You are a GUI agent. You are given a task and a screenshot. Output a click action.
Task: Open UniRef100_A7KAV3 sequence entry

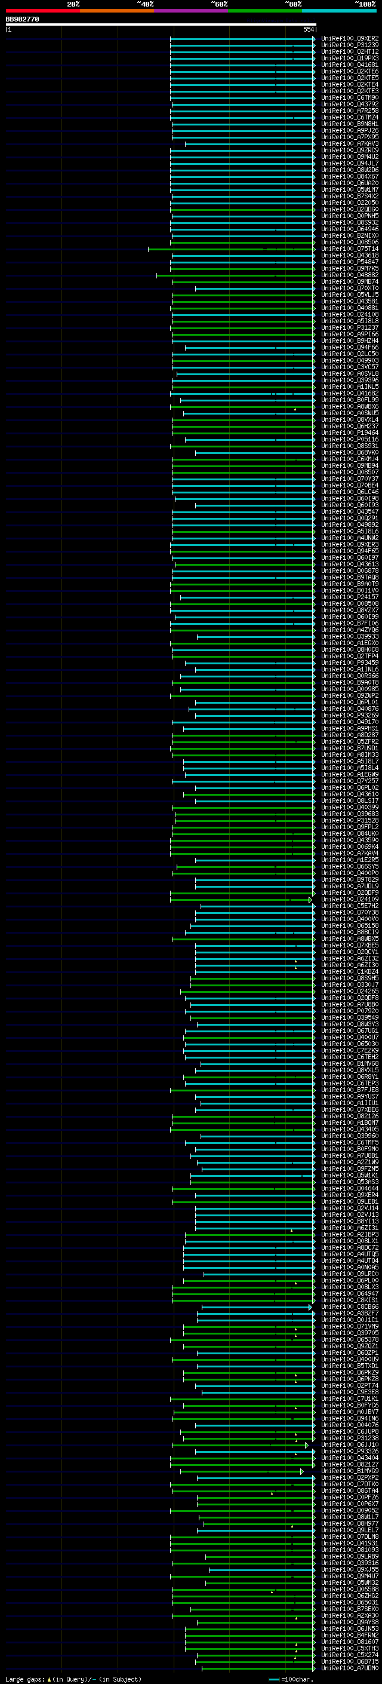tap(349, 144)
